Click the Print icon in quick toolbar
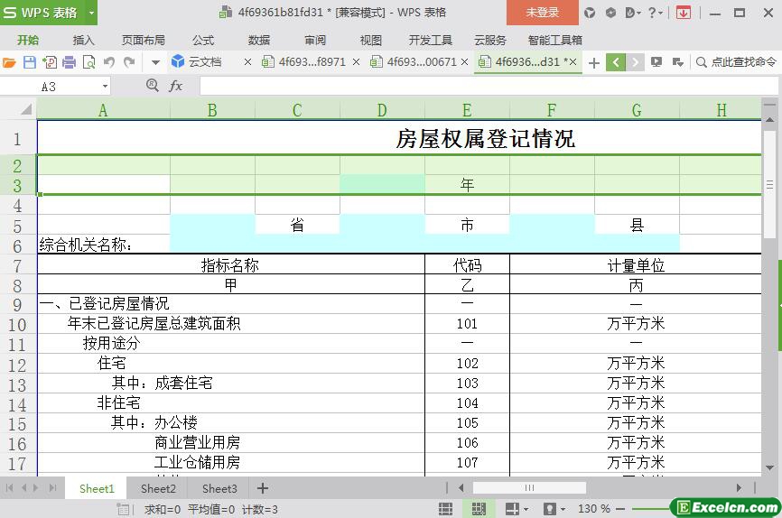Screen dimensions: 782x518 70,62
